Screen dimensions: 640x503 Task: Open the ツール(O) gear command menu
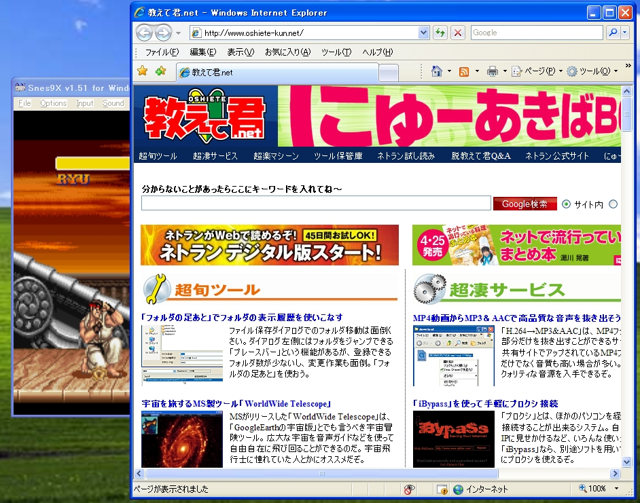[x=592, y=71]
